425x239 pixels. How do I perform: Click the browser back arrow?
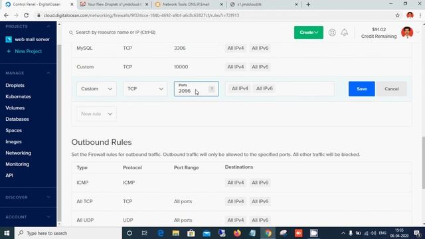pos(6,15)
